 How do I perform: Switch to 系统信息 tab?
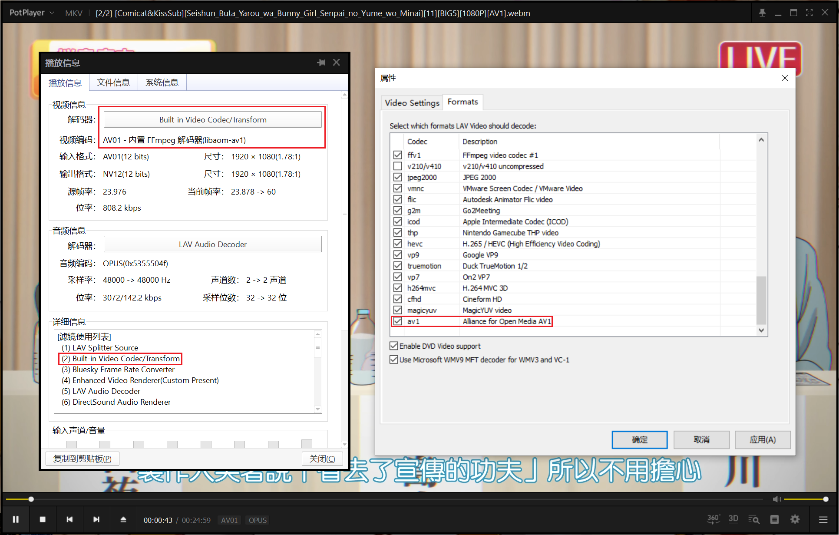(162, 83)
